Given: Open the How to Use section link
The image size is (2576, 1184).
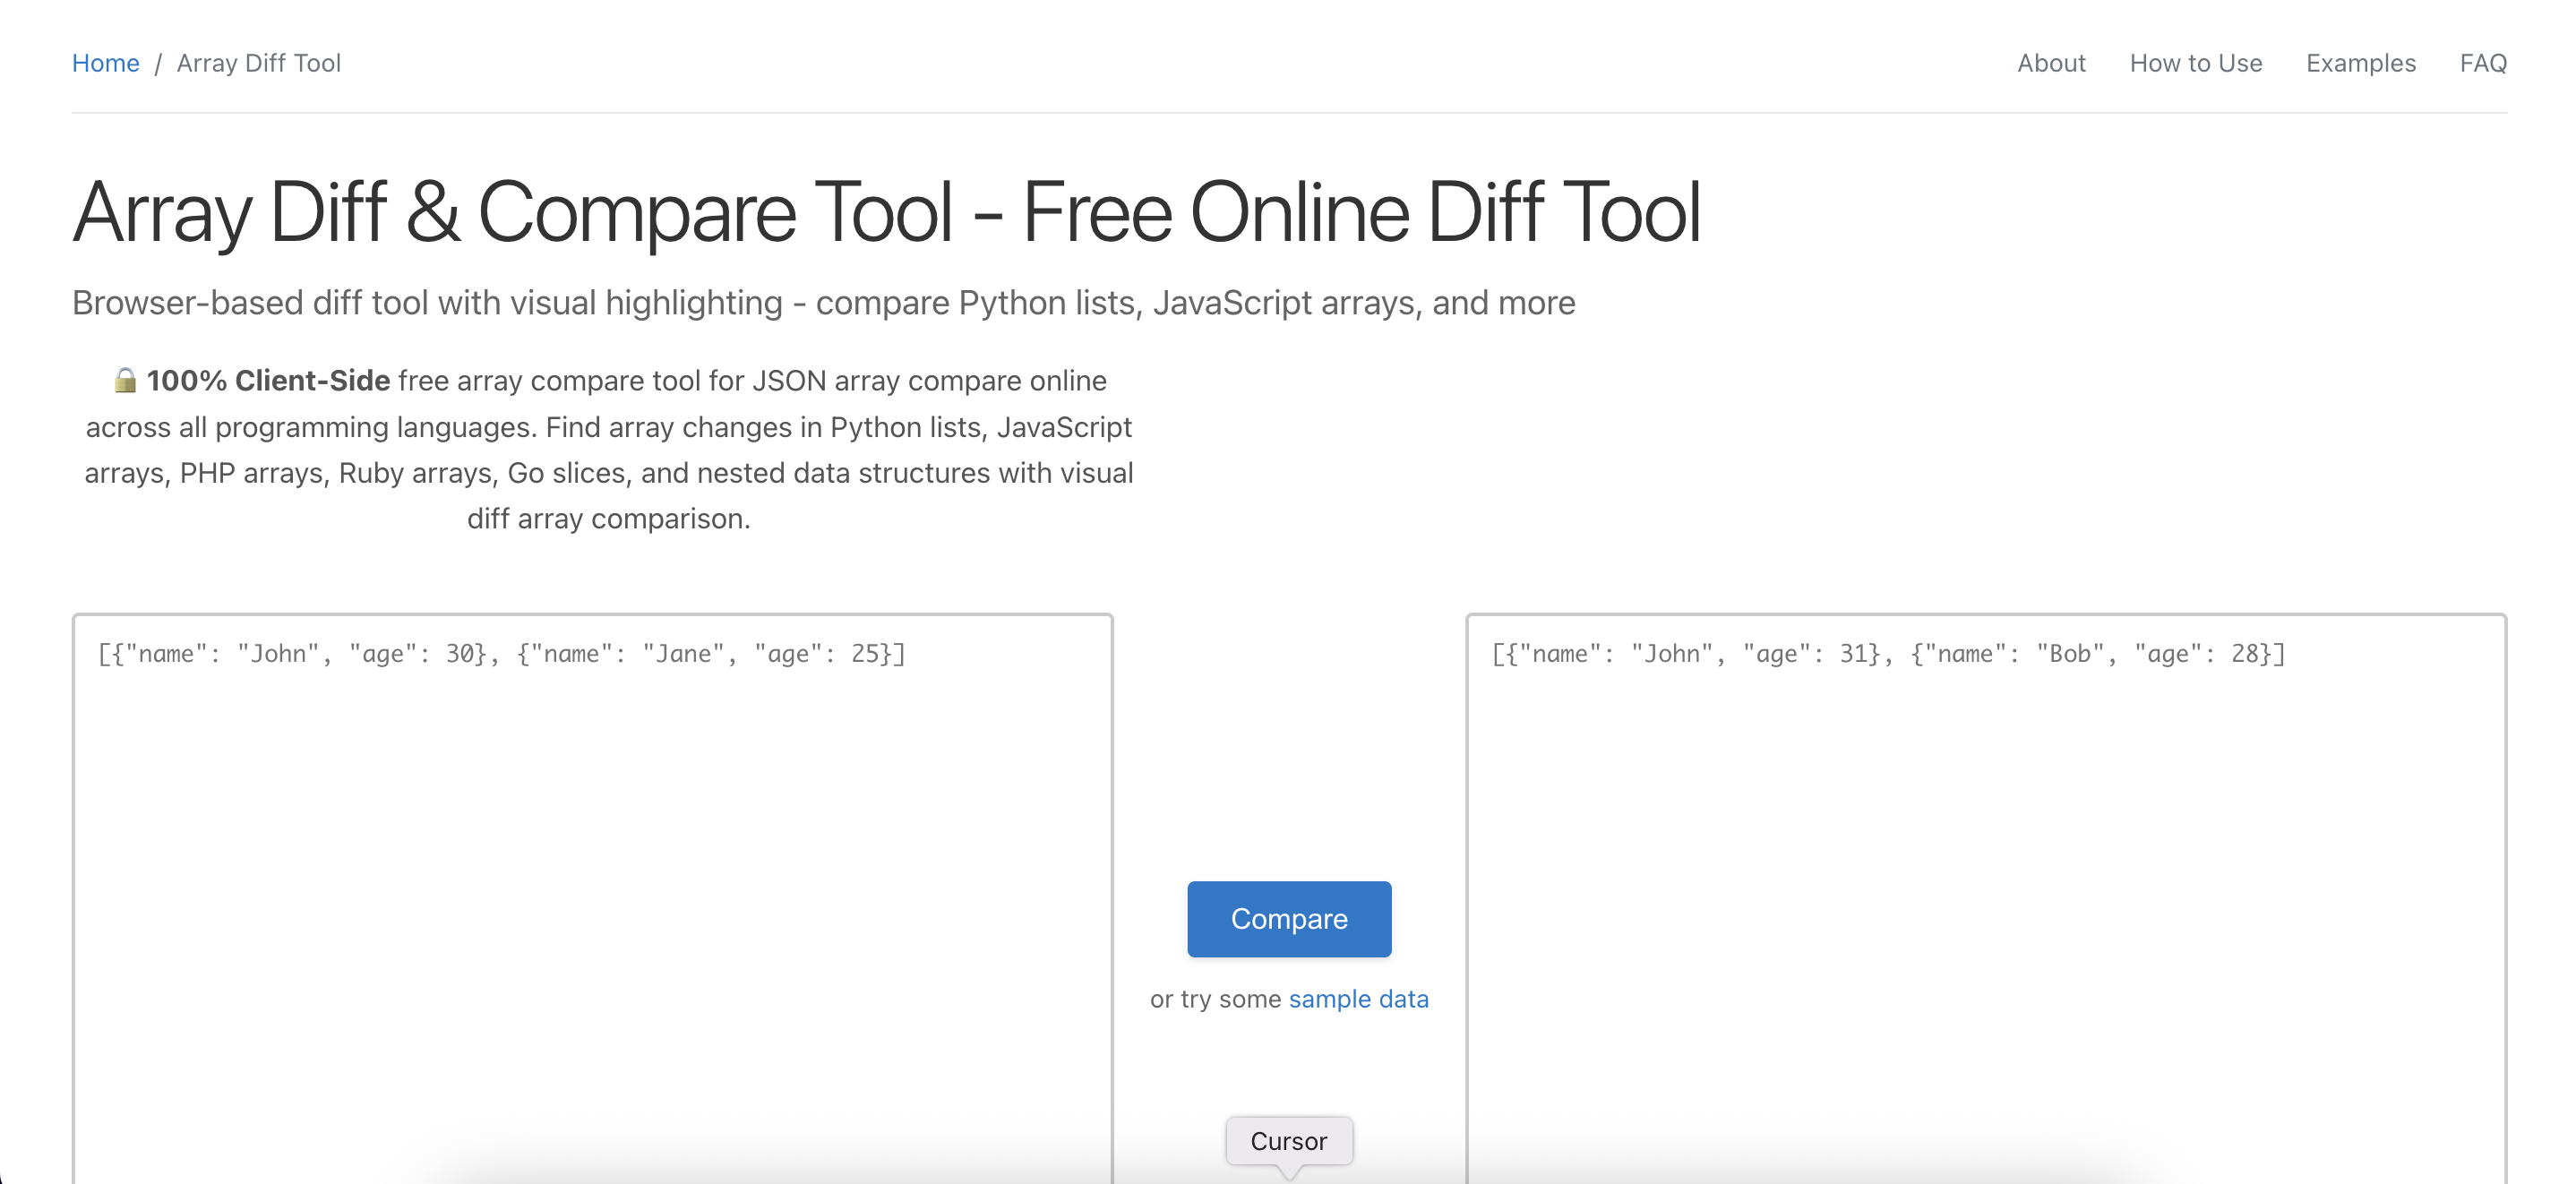Looking at the screenshot, I should 2195,63.
